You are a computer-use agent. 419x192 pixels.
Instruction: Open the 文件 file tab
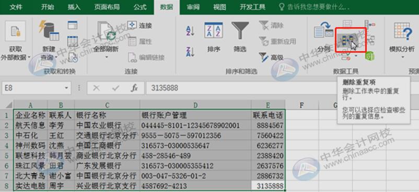[16, 7]
